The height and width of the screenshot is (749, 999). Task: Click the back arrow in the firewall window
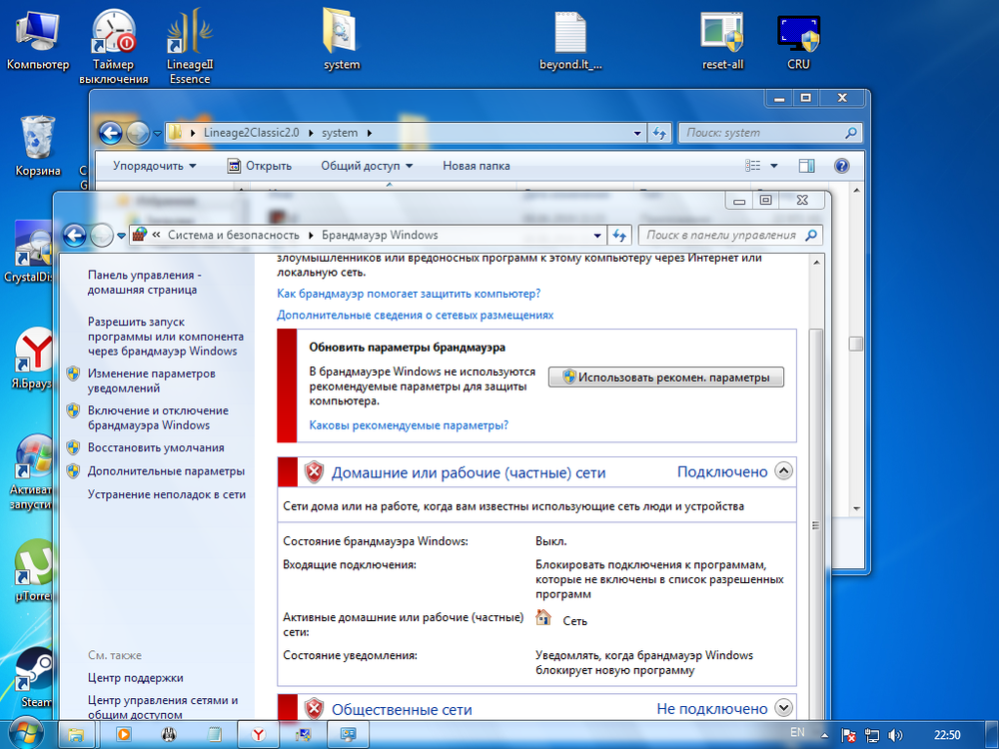(75, 235)
